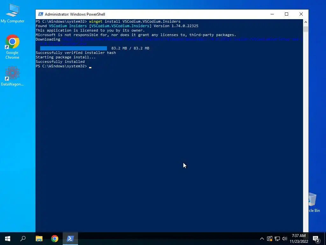Image resolution: width=326 pixels, height=245 pixels.
Task: Click 'Microsoft is not responsible' line
Action: (136, 35)
